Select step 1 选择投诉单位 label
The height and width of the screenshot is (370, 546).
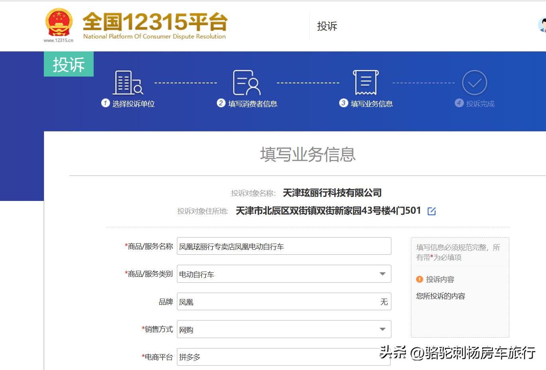(133, 103)
